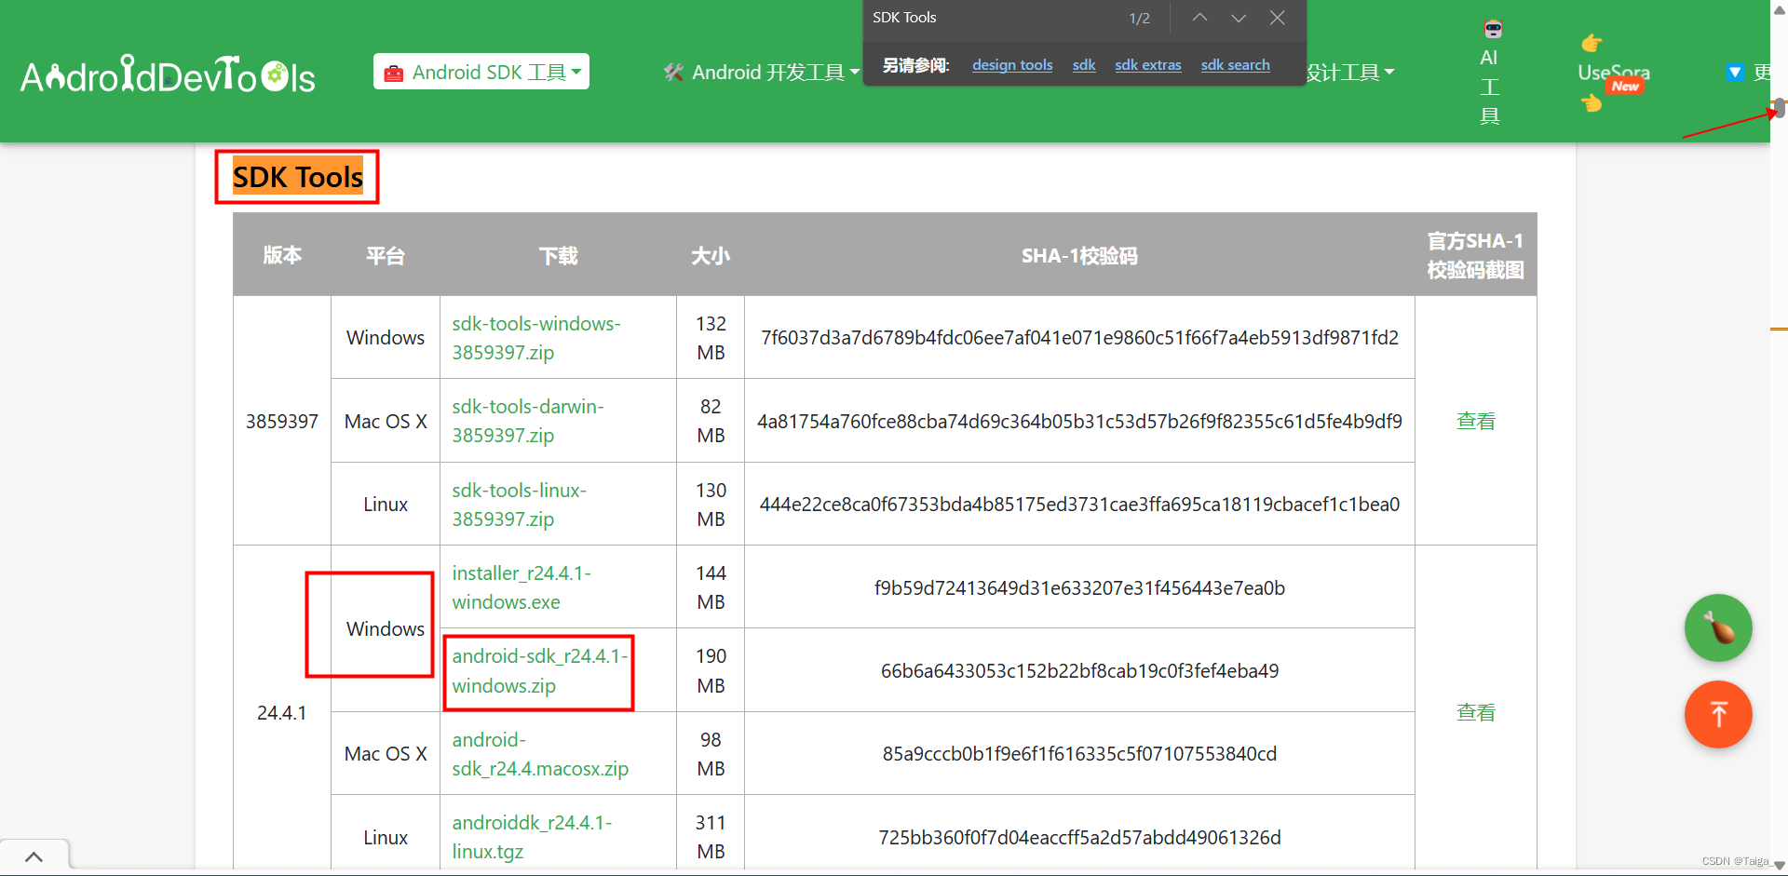The image size is (1788, 876).
Task: Click the 190 MB size cell
Action: (x=711, y=671)
